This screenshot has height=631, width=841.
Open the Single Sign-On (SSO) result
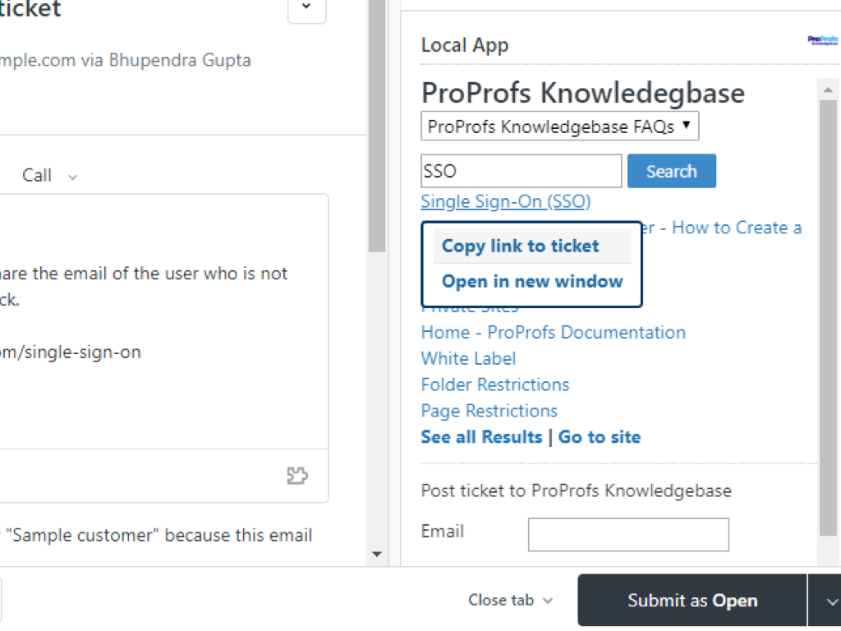click(x=506, y=201)
